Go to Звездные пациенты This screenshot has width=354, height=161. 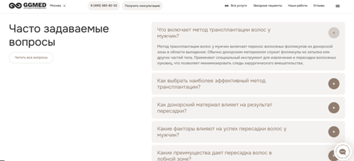[x=268, y=6]
